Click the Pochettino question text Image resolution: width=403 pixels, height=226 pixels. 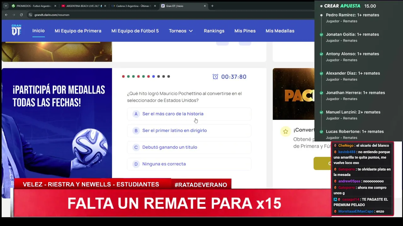point(184,97)
